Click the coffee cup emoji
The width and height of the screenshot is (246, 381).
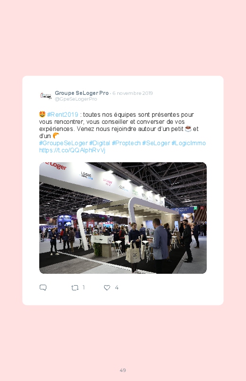tap(188, 129)
